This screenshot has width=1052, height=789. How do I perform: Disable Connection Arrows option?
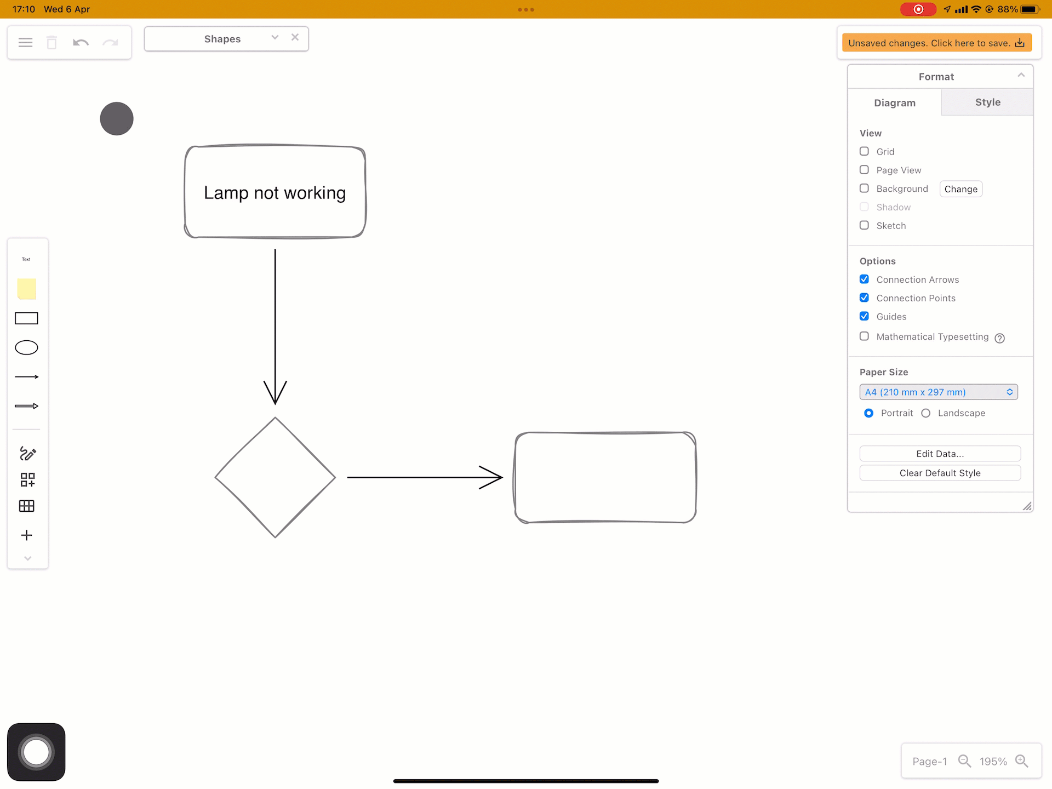pyautogui.click(x=864, y=279)
